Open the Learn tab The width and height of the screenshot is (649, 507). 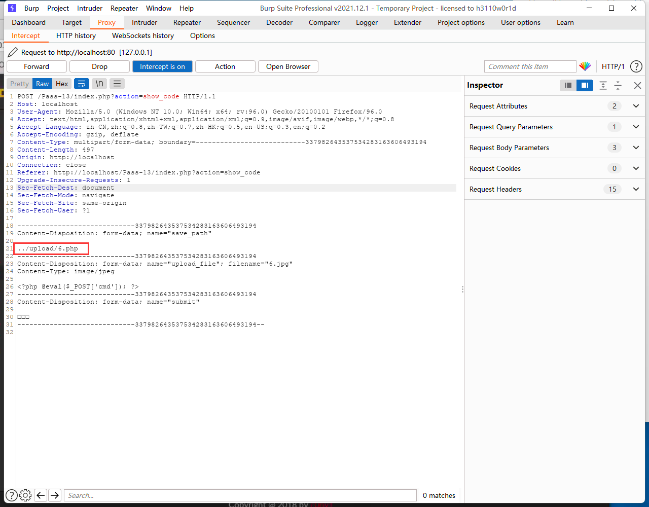click(565, 22)
